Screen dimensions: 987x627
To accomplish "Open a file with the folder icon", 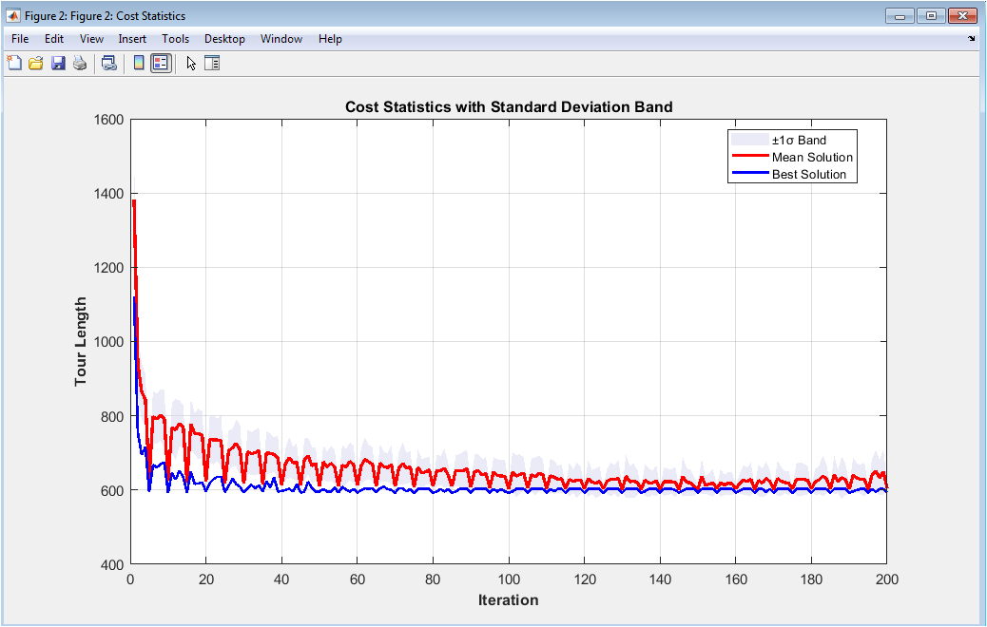I will (36, 64).
